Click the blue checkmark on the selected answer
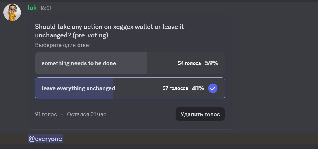Viewport: 318px width, 149px height. point(213,88)
